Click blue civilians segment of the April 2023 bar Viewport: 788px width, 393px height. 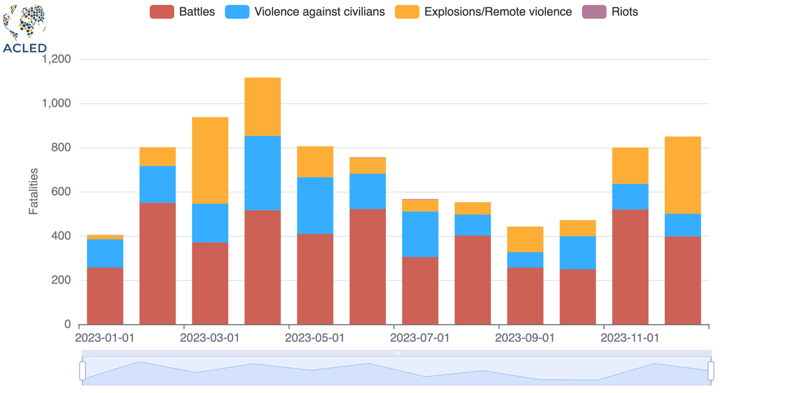(262, 173)
